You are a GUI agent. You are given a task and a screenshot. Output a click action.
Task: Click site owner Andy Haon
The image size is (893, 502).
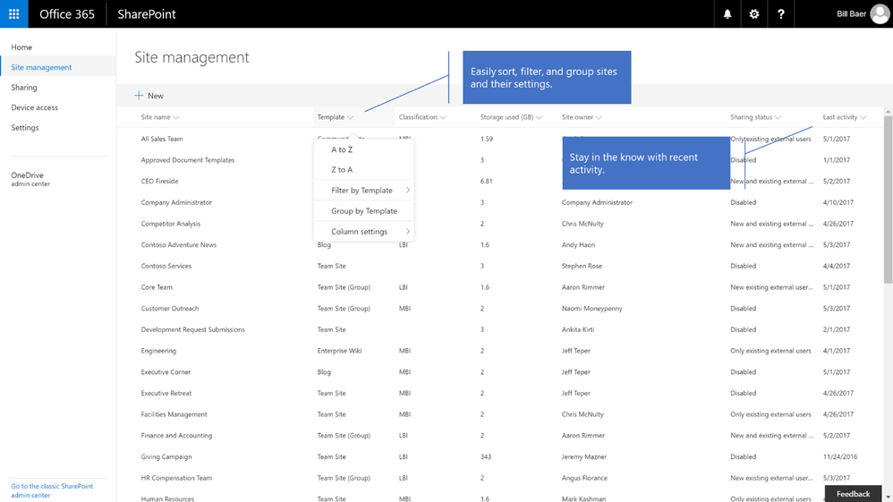coord(578,245)
